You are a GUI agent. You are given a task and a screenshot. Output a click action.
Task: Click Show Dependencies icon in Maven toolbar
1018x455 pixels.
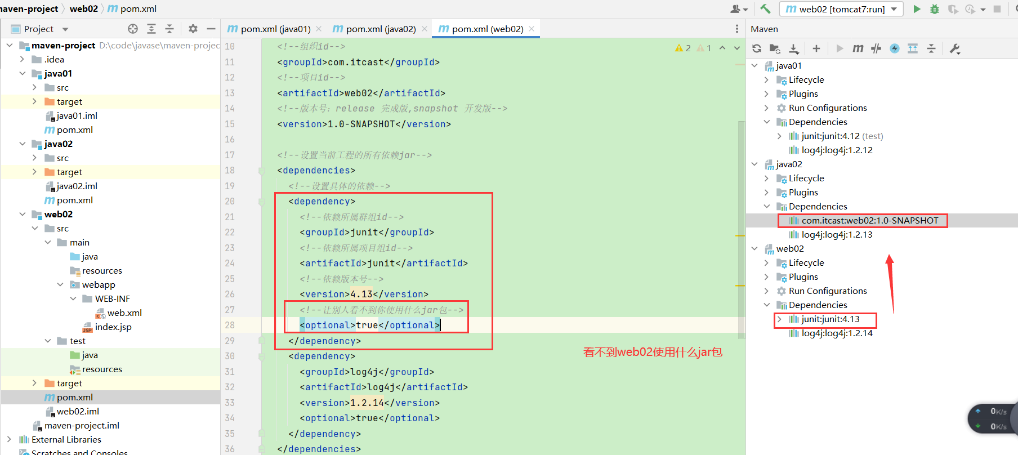[913, 48]
